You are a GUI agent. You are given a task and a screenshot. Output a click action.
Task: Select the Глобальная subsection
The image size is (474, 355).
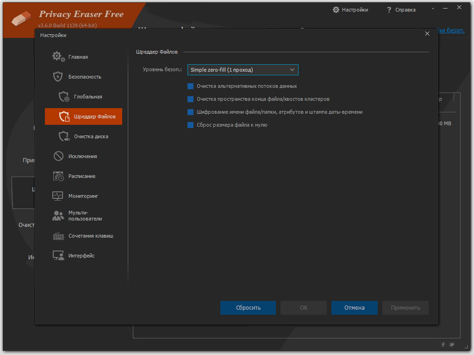tap(83, 97)
